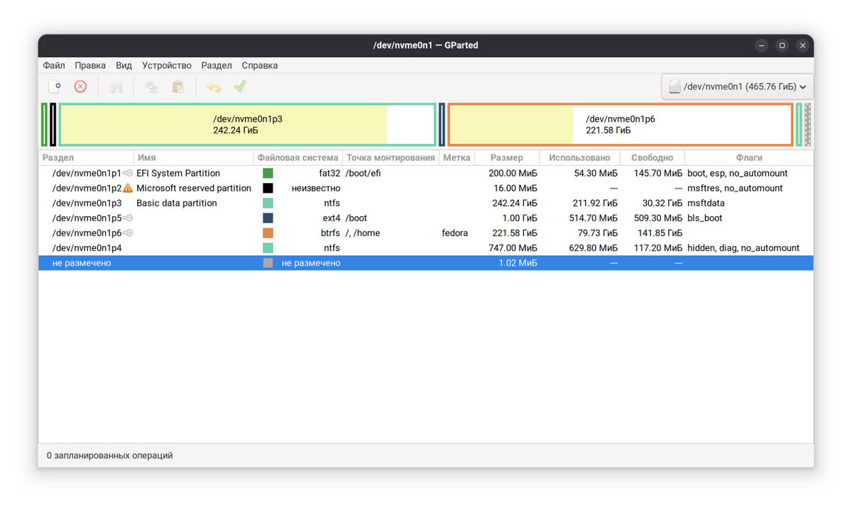This screenshot has width=852, height=509.
Task: Click the hidden, diag, no_automount flags cell
Action: click(743, 248)
